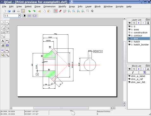This screenshot has height=116, width=151.
Task: Hide the dim_a_label block
Action: coord(129,76)
